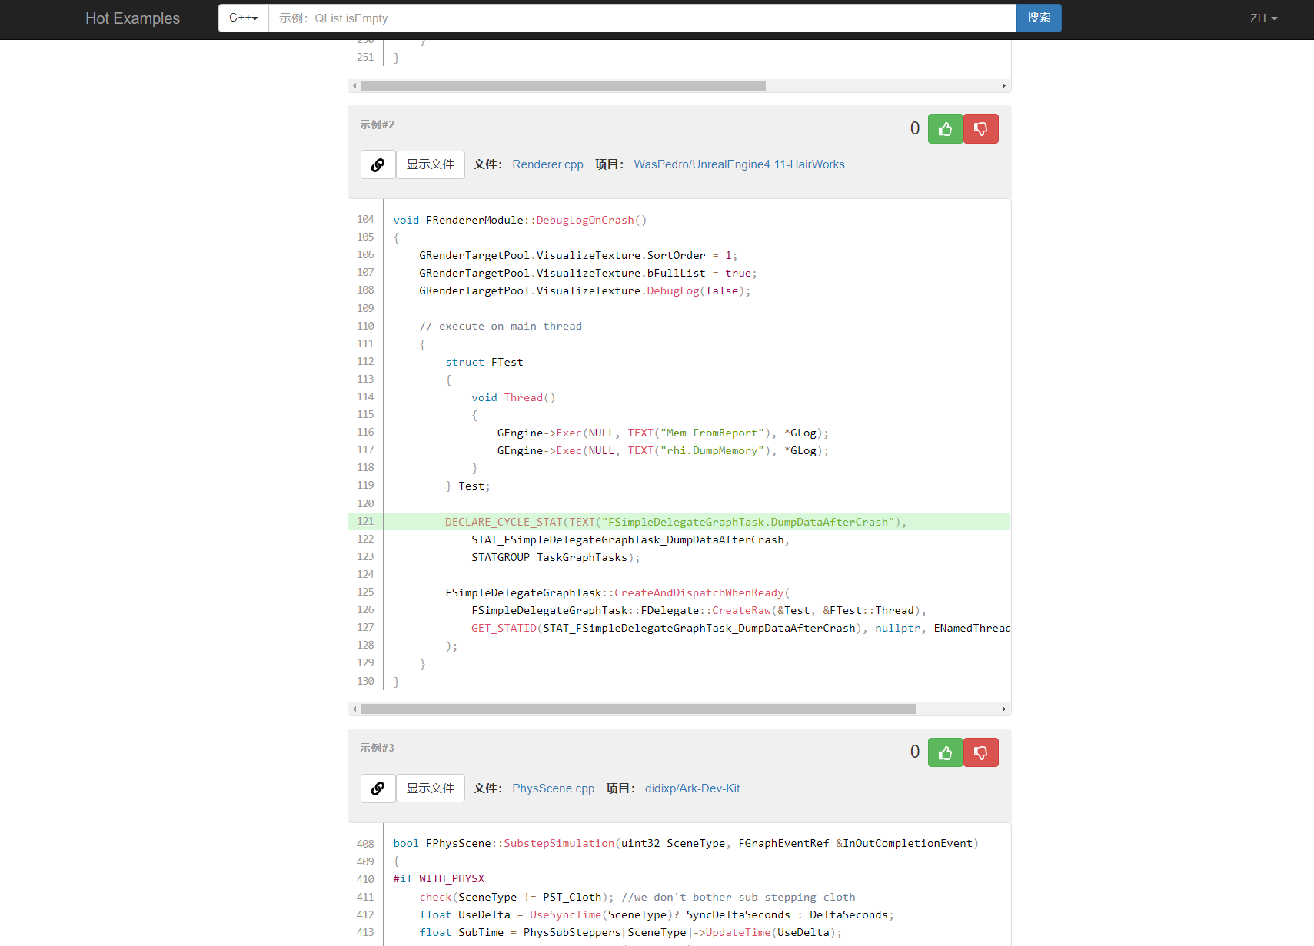
Task: Show file for PhysScene.cpp example
Action: [431, 788]
